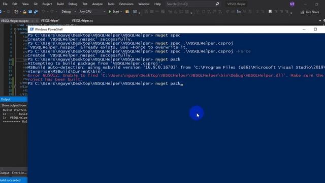Click the red Error NU5012 line

coord(176,76)
